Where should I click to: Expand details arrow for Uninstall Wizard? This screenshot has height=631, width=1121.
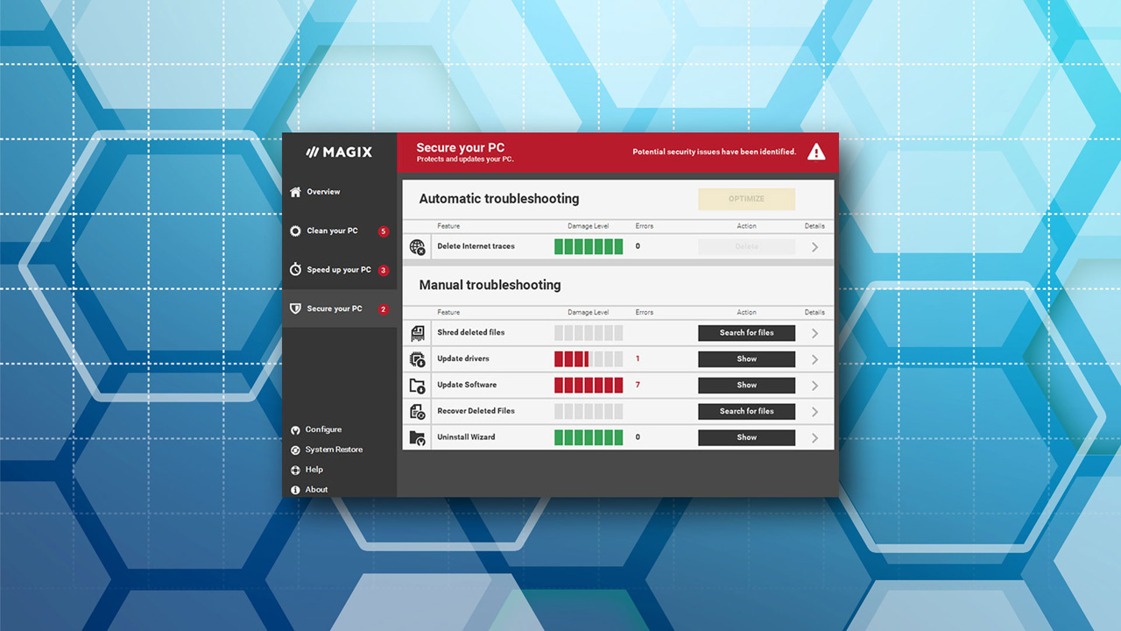point(814,437)
